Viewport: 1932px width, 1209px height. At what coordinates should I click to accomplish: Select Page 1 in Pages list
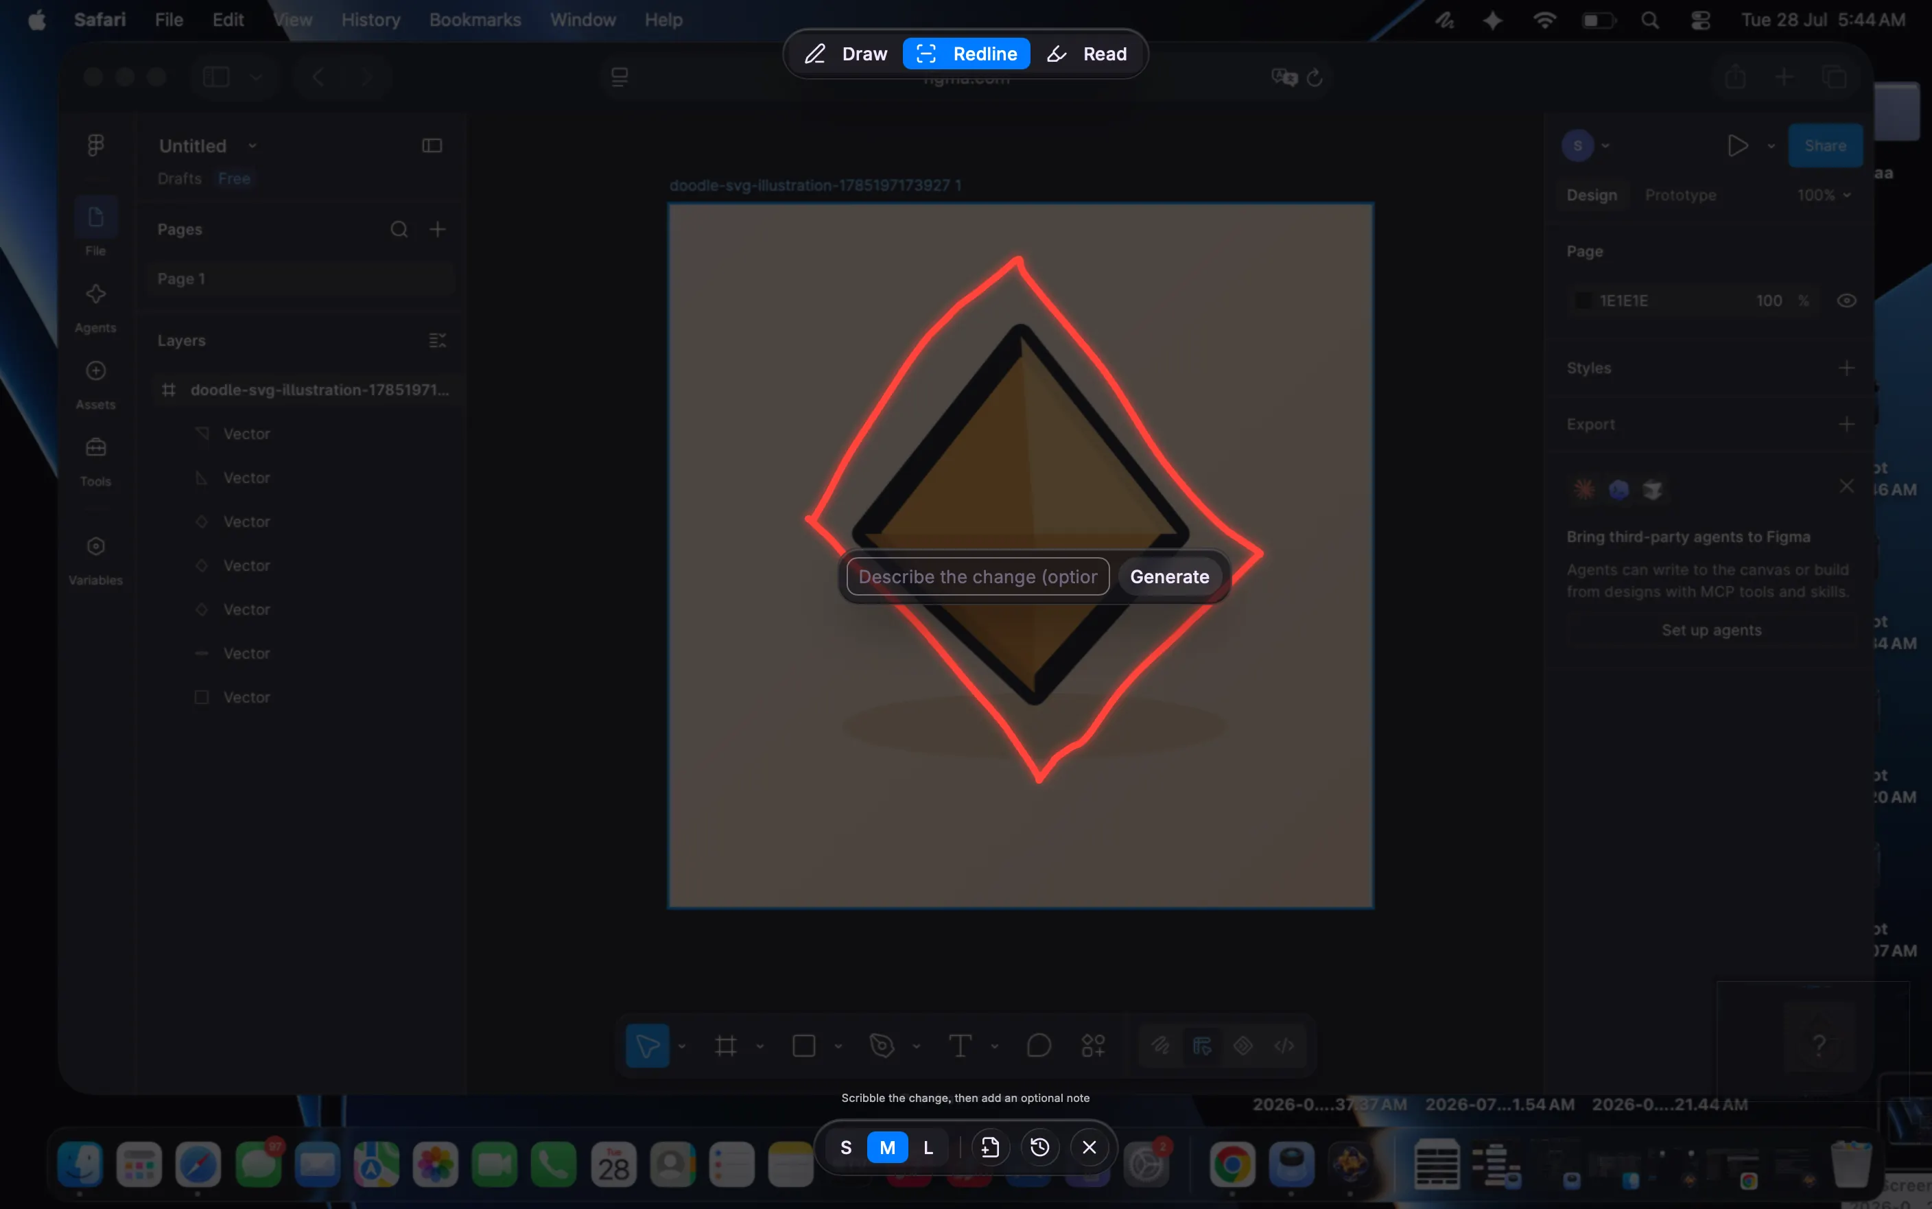[301, 279]
